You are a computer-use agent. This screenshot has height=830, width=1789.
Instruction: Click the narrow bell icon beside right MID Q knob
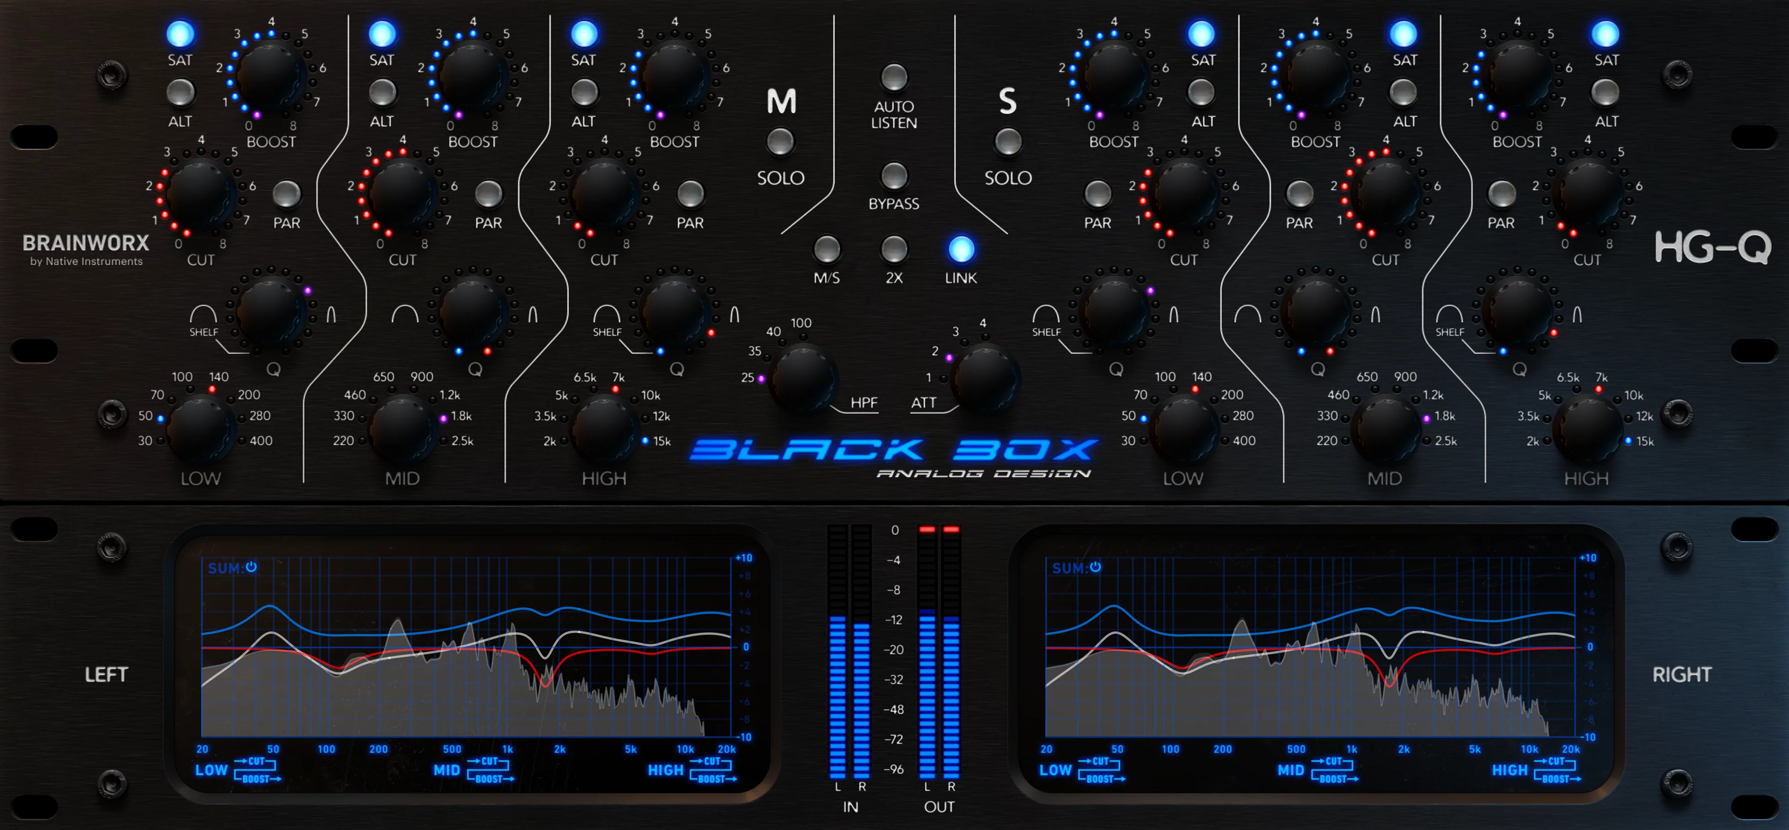pyautogui.click(x=1375, y=315)
